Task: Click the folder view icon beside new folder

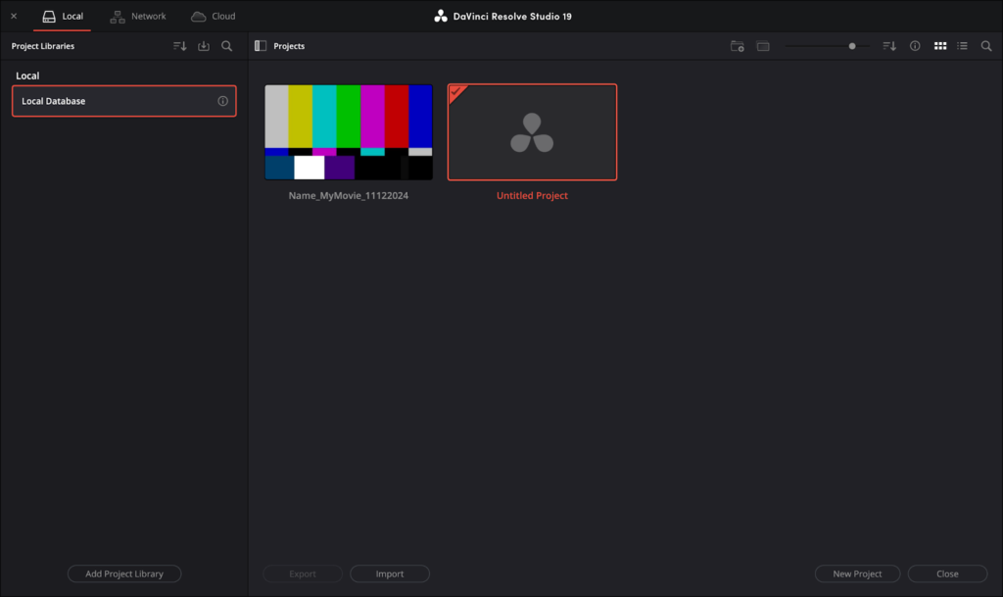Action: [763, 46]
